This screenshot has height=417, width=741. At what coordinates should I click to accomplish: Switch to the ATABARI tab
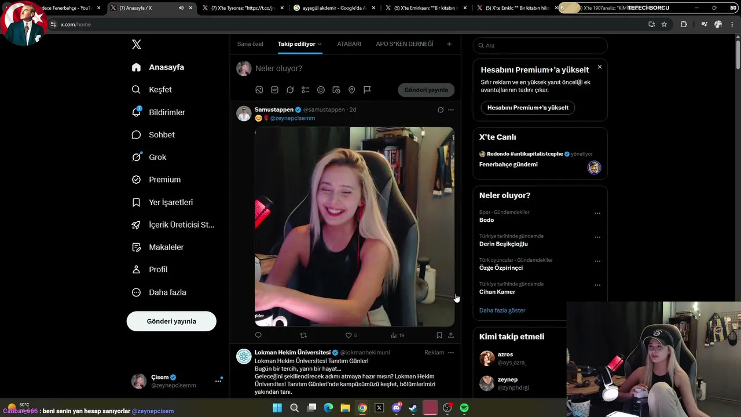coord(349,44)
